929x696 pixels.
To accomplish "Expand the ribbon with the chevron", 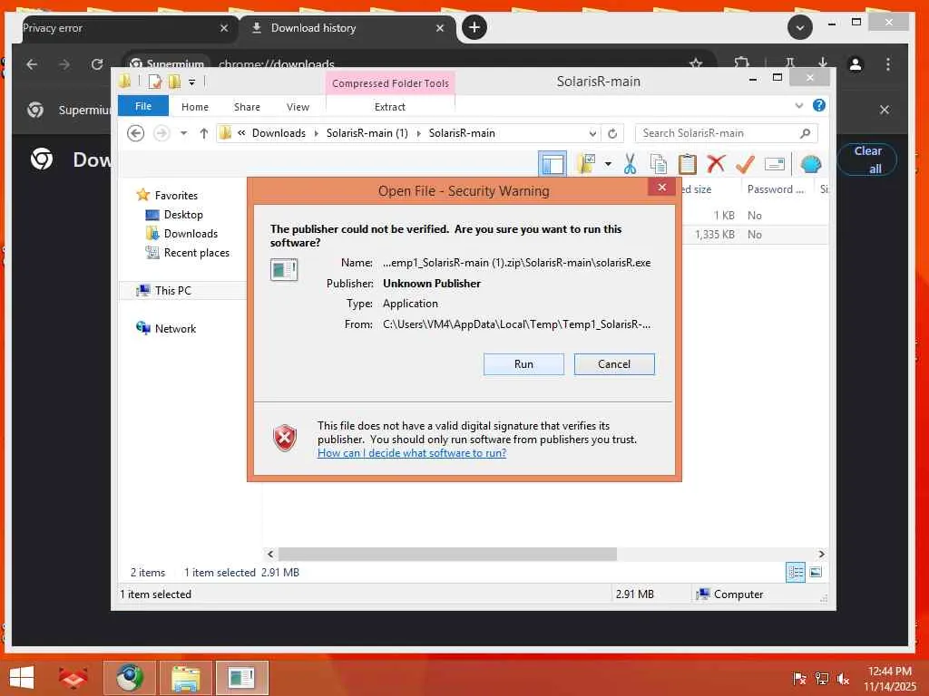I will (799, 106).
